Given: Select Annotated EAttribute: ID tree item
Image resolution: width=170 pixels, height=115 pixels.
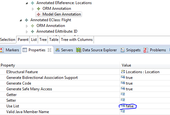Looking at the screenshot, I should point(57,31).
